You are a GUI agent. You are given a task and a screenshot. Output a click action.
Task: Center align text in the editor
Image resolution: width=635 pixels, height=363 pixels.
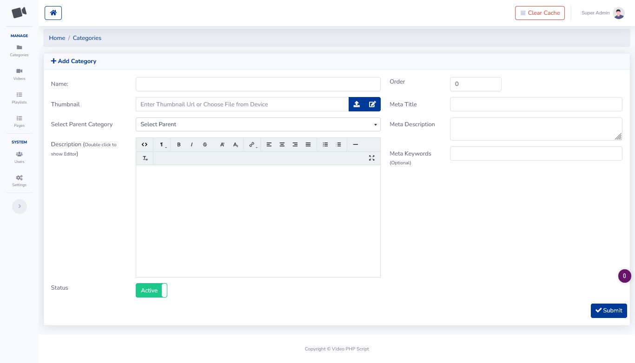282,145
